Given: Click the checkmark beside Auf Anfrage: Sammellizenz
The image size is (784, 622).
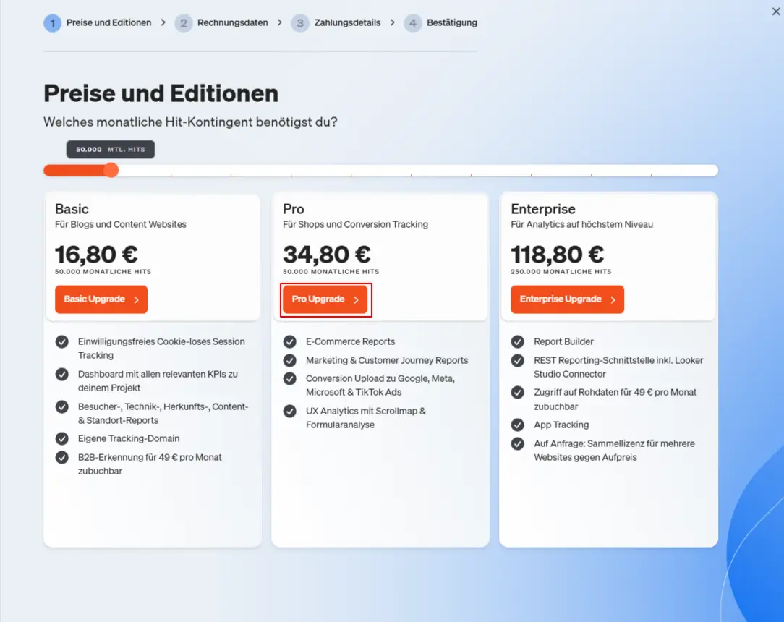Looking at the screenshot, I should pos(518,443).
